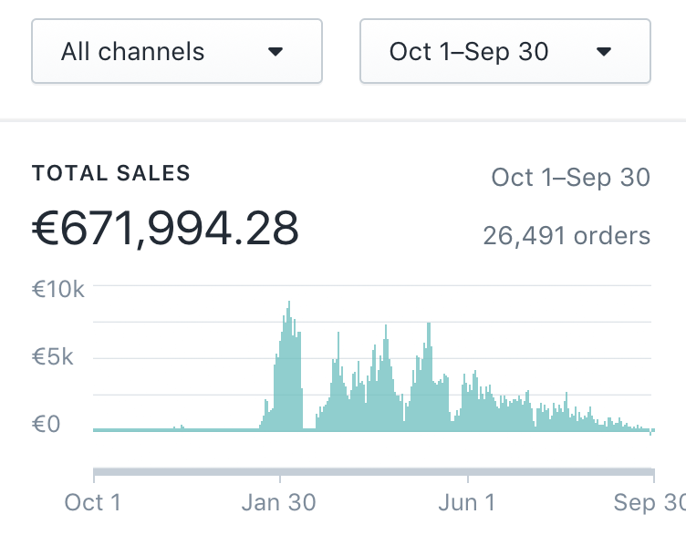Click the Oct 1–Sep 30 text above orders
686x545 pixels.
(570, 177)
